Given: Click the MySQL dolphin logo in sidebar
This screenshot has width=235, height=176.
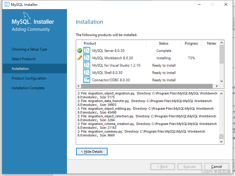Looking at the screenshot, I should click(x=27, y=16).
